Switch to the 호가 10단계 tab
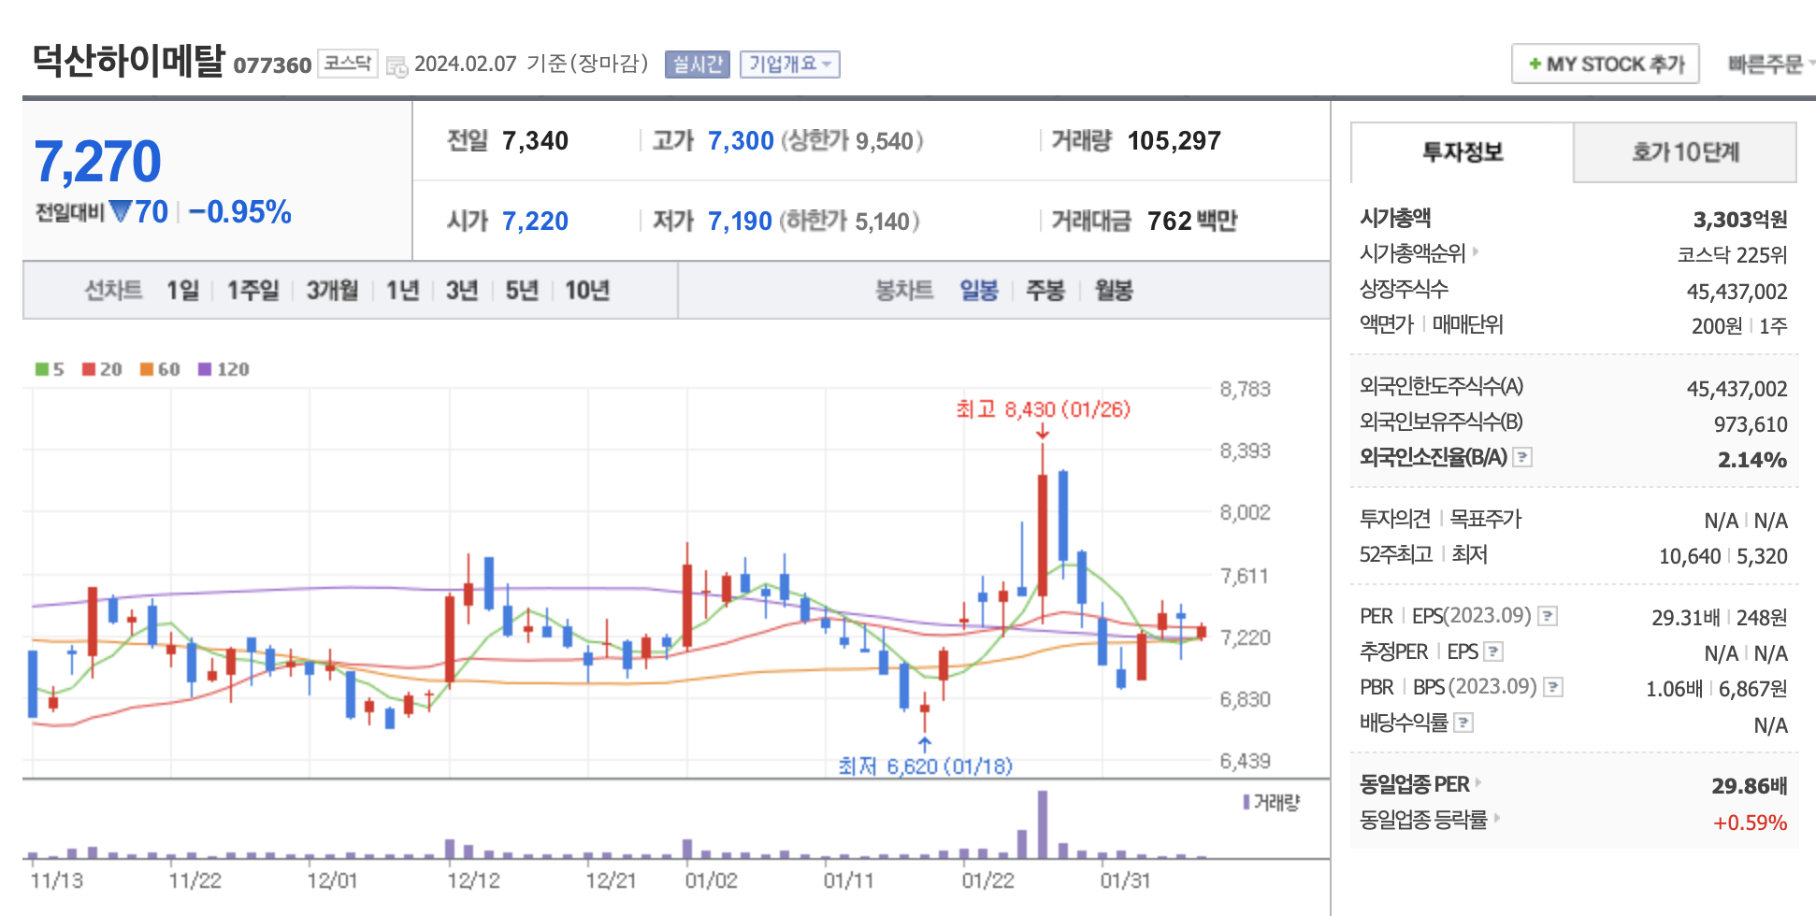Viewport: 1816px width, 916px height. (1685, 152)
